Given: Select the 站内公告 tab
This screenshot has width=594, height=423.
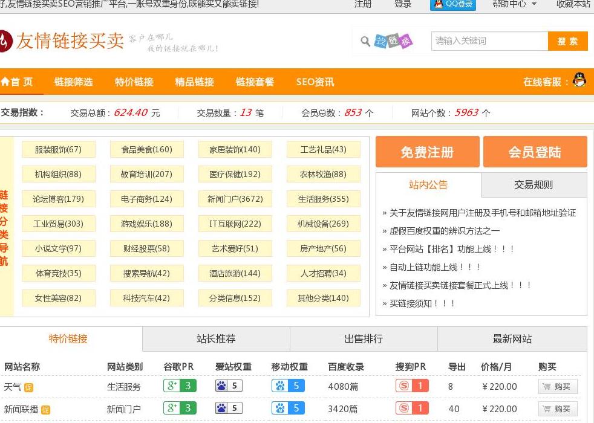Looking at the screenshot, I should [x=428, y=185].
